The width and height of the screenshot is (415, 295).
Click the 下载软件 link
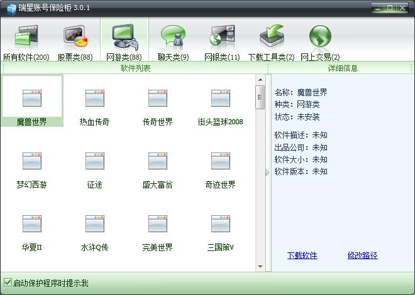(x=302, y=255)
